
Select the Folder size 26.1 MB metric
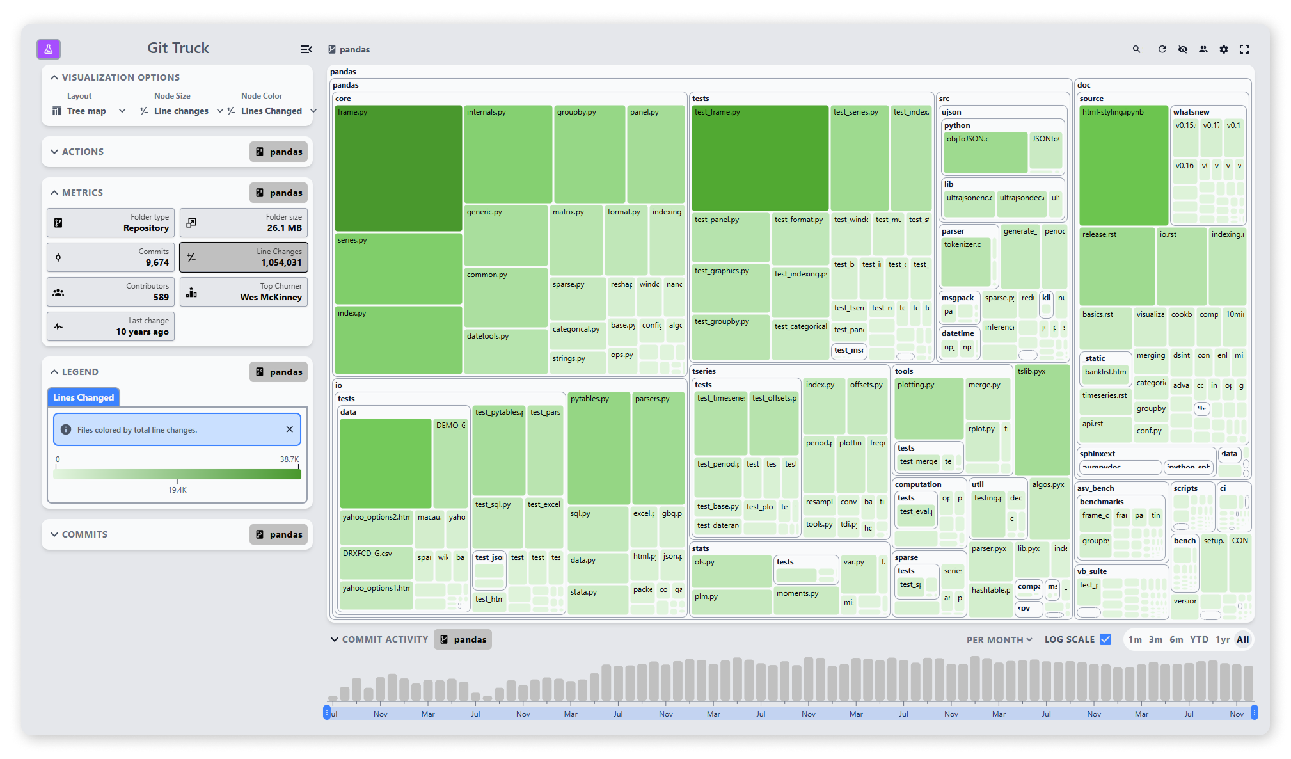244,223
